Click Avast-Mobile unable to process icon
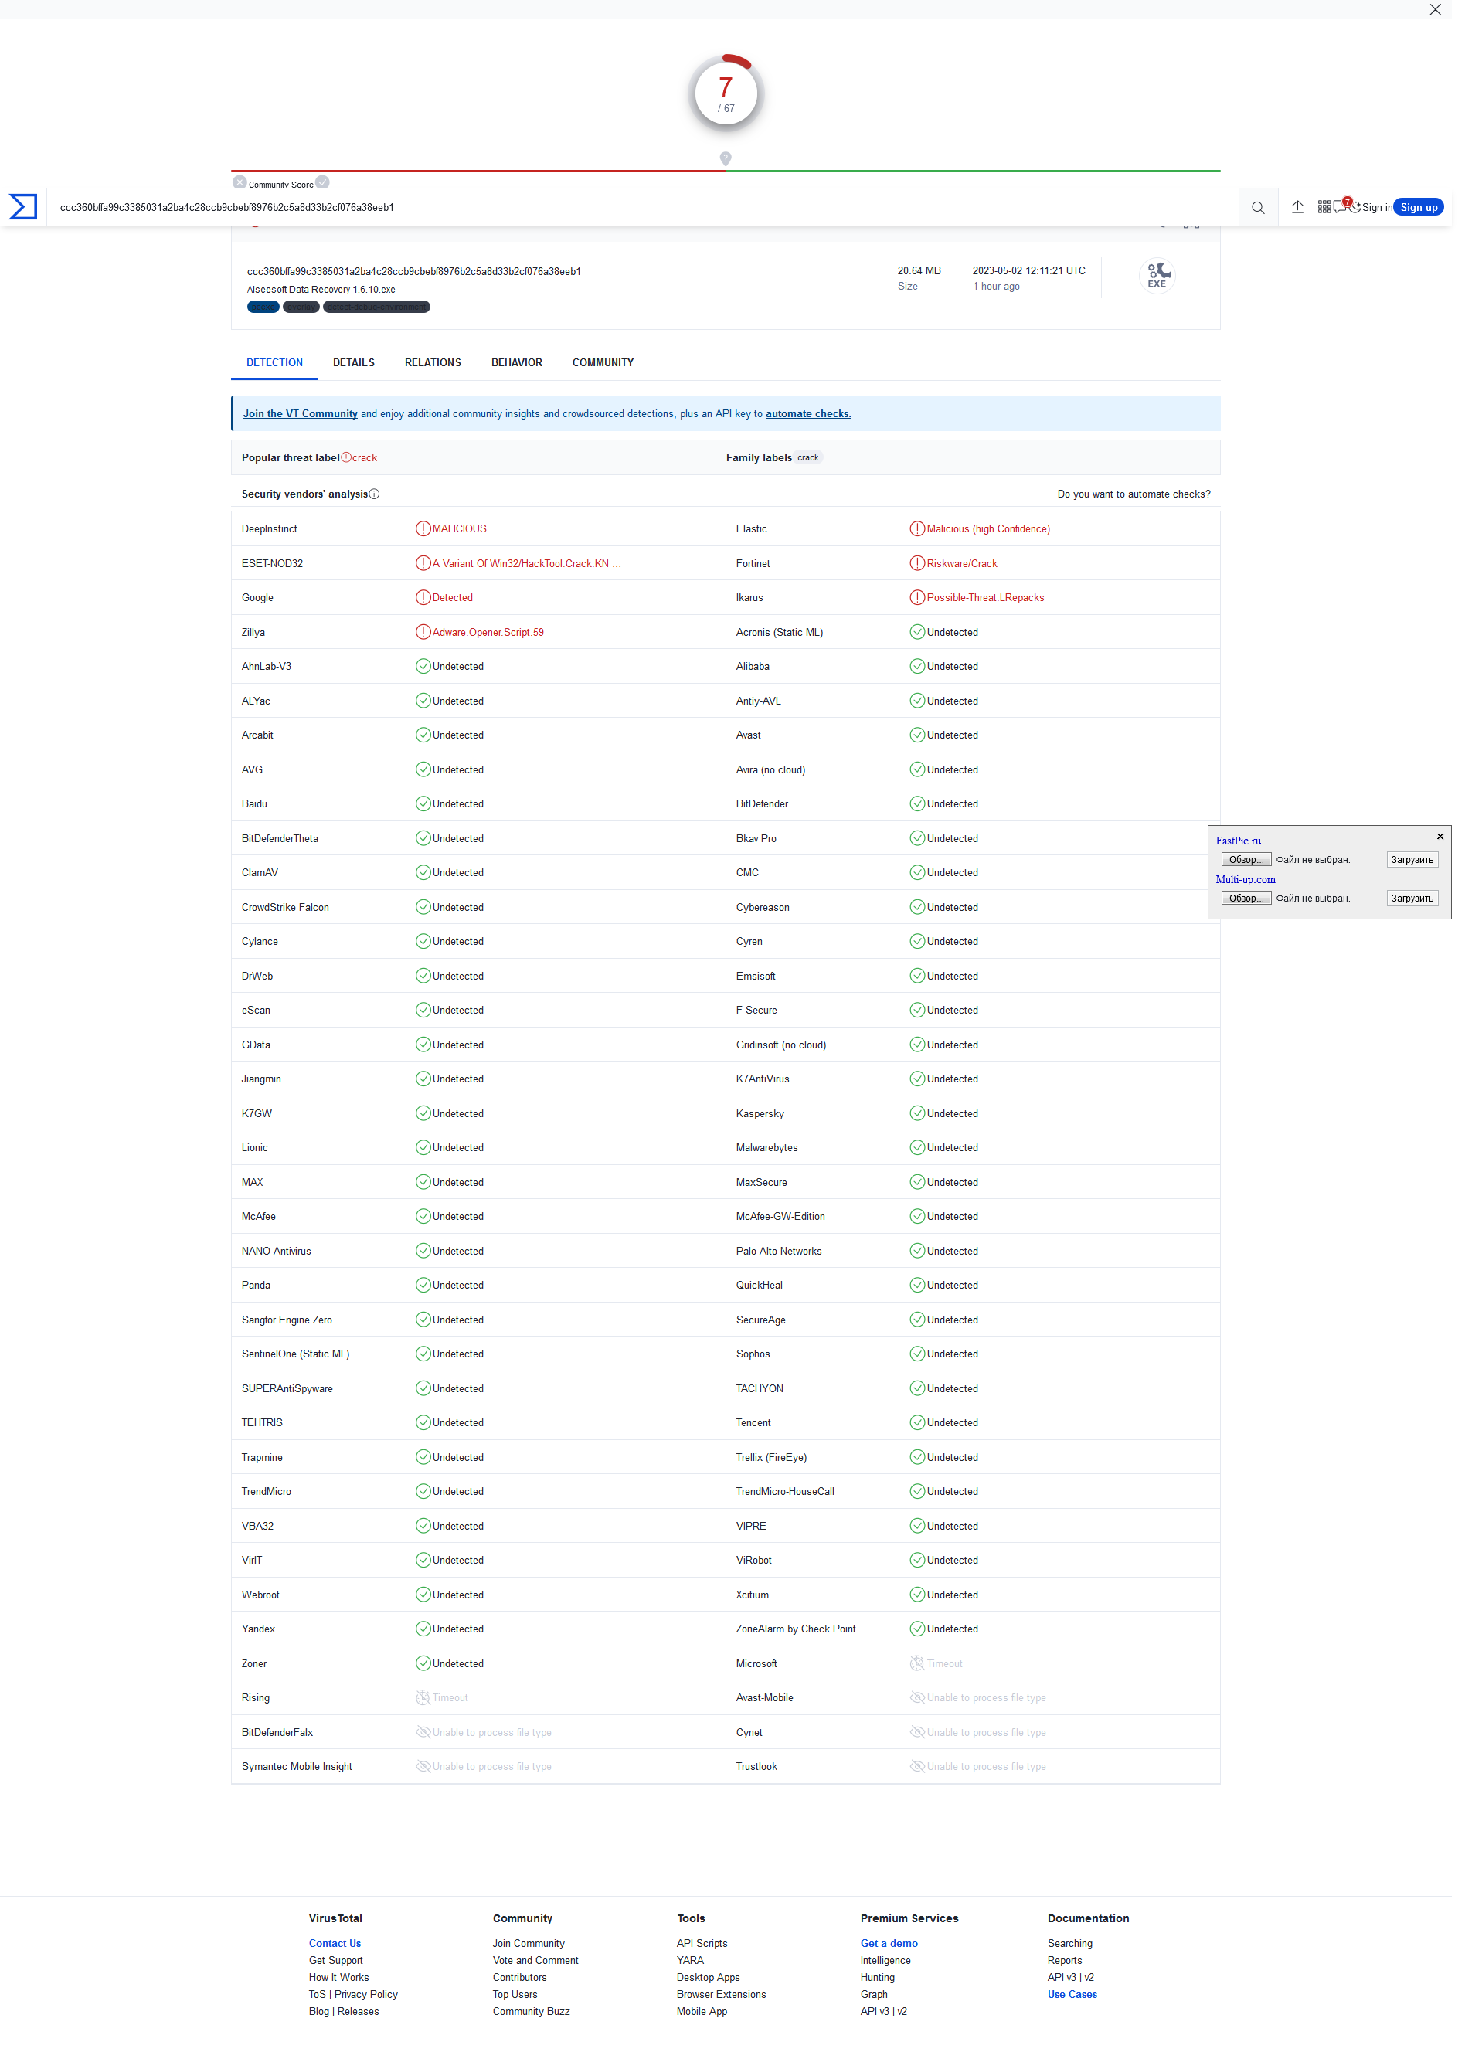 (x=917, y=1698)
